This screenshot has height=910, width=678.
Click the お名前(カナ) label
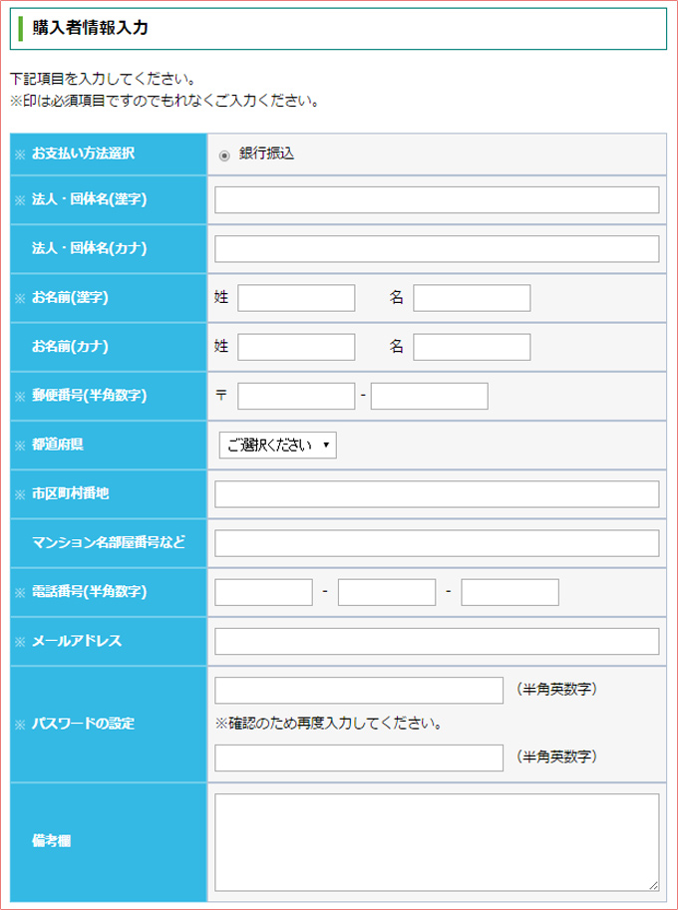pyautogui.click(x=70, y=347)
